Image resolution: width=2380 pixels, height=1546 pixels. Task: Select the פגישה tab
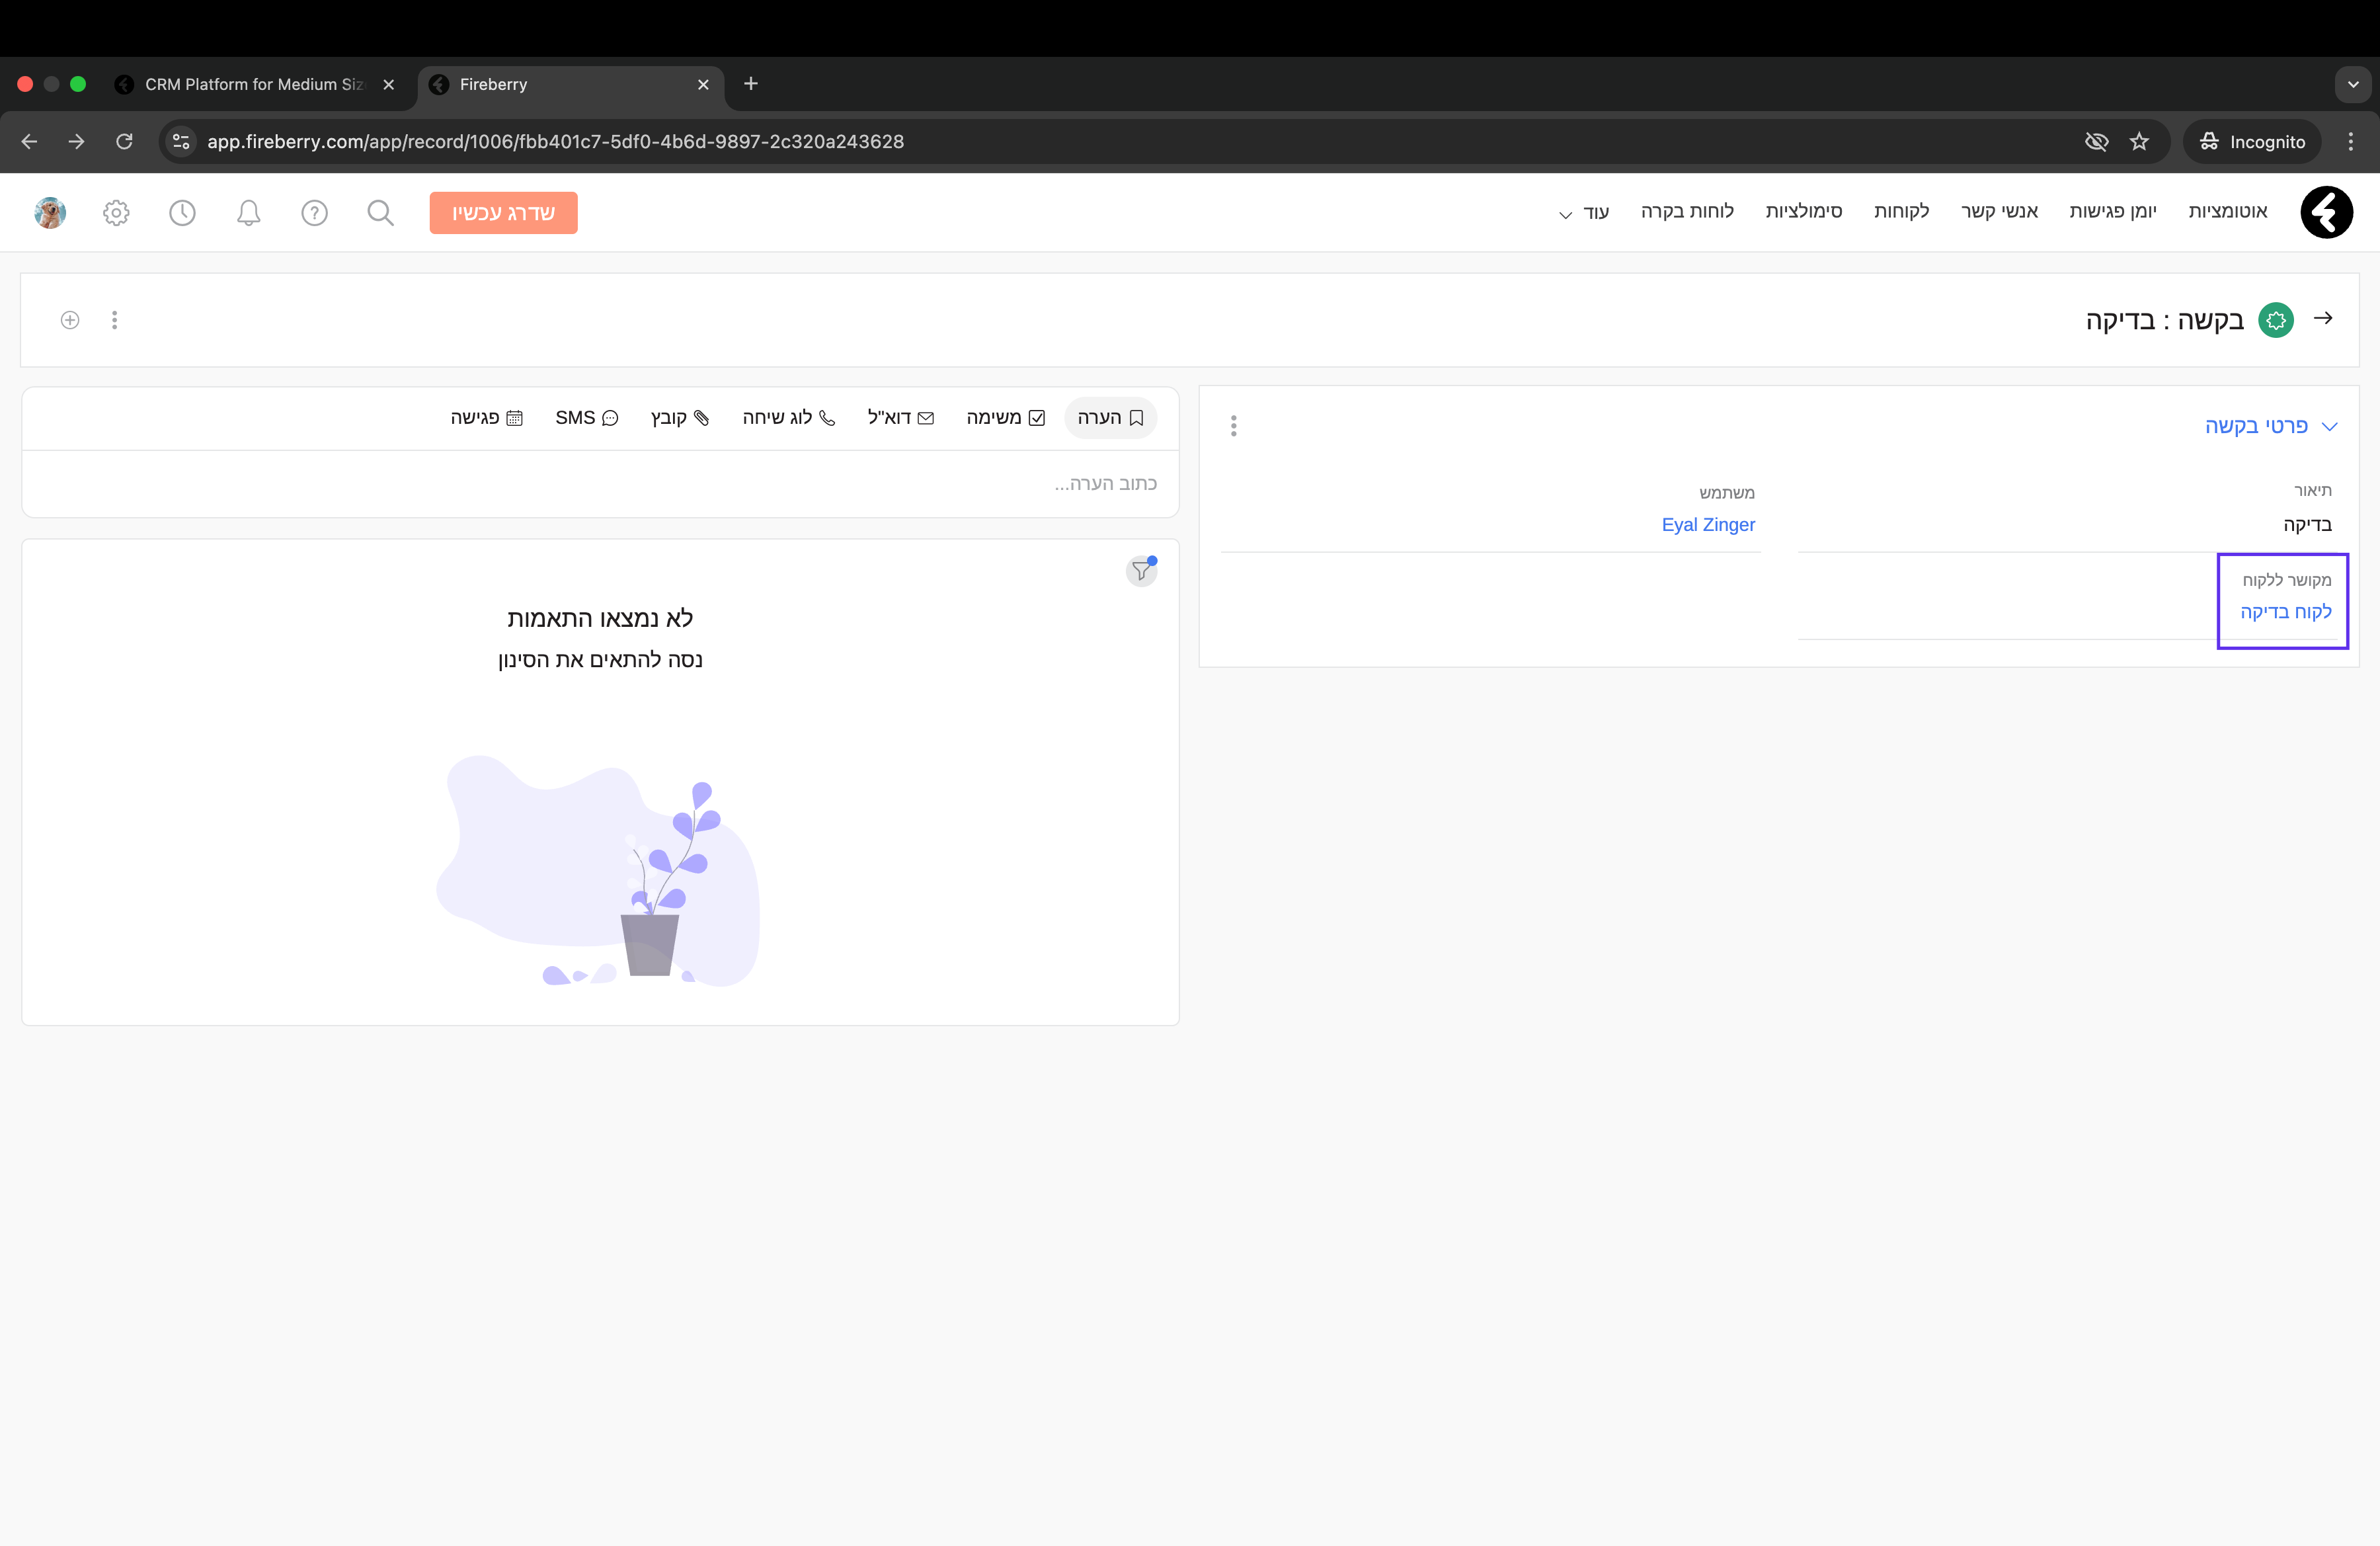click(486, 417)
